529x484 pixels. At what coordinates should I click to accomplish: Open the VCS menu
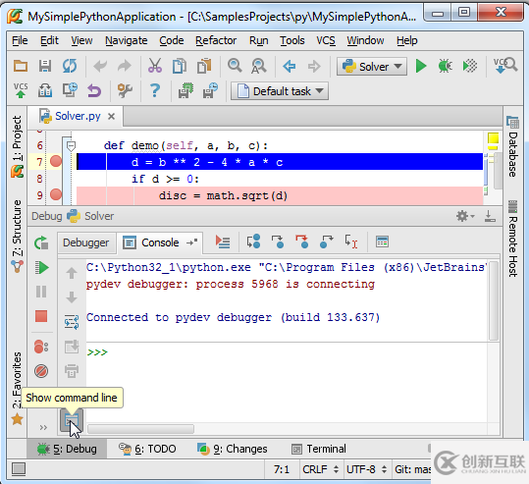point(326,40)
